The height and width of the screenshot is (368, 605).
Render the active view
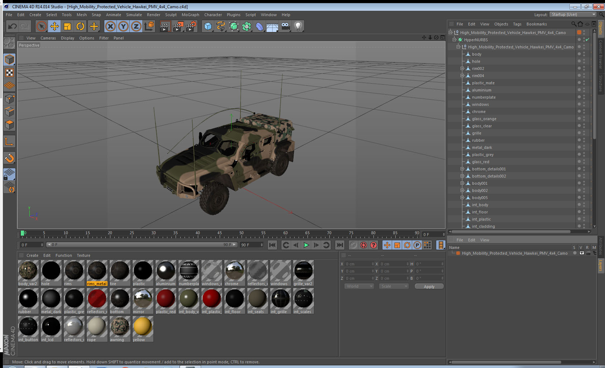(165, 26)
